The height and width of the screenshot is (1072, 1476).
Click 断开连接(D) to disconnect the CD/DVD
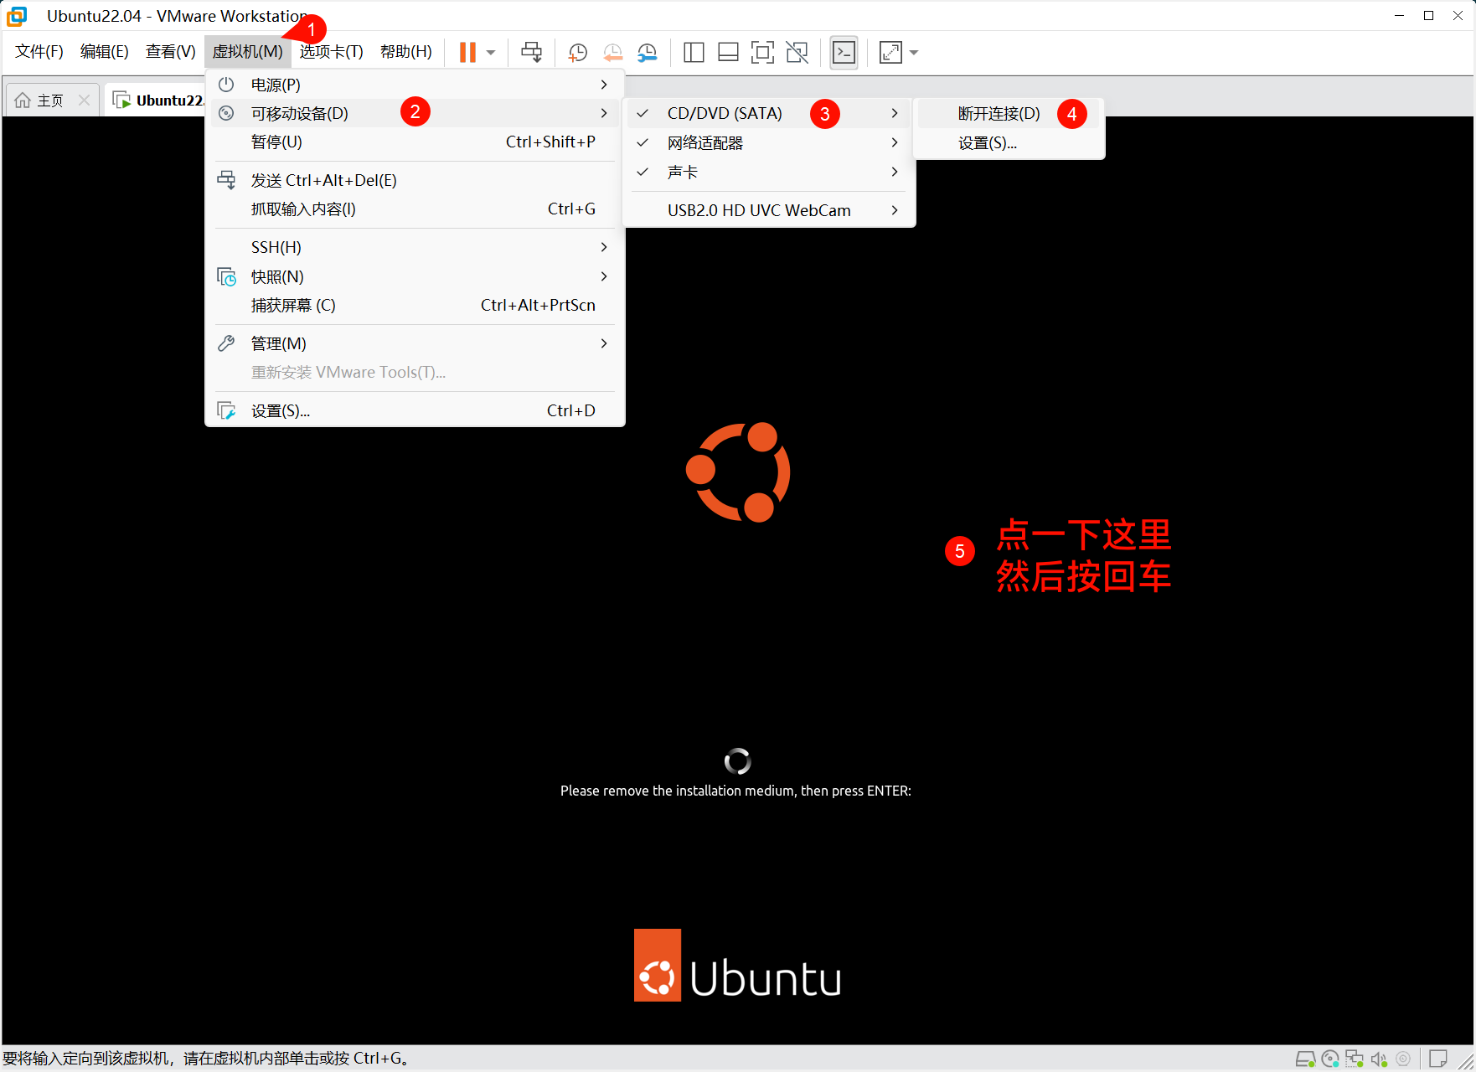[x=1009, y=114]
